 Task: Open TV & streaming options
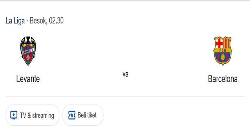point(32,115)
